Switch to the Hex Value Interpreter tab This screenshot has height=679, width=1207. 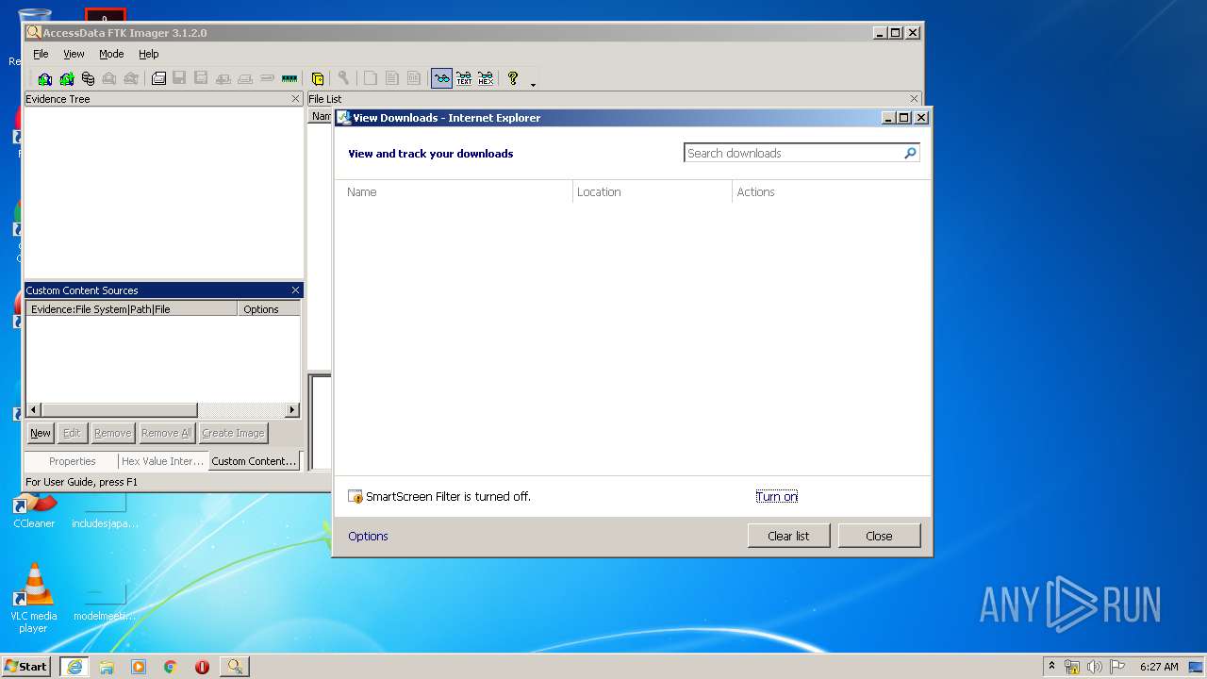(x=162, y=461)
